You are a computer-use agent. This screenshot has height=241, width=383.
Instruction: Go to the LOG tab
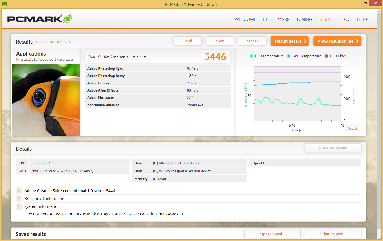pos(346,19)
